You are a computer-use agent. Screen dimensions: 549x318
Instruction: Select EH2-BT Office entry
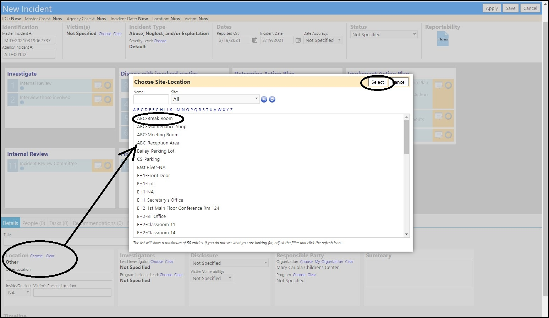tap(152, 216)
